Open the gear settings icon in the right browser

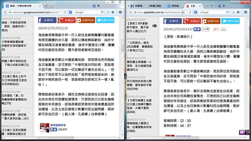coord(238,12)
